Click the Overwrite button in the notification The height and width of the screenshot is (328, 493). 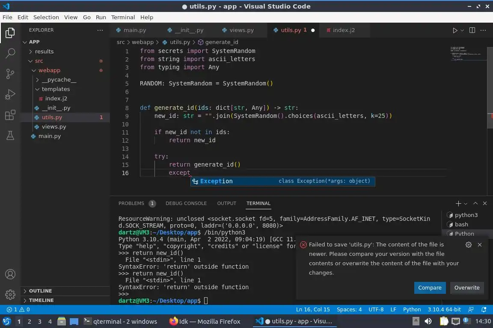(466, 288)
